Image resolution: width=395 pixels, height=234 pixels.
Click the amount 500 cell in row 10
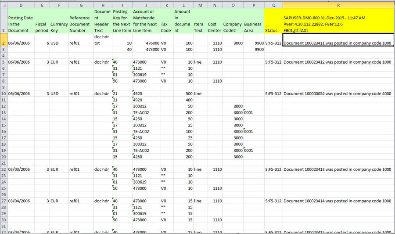pyautogui.click(x=183, y=94)
